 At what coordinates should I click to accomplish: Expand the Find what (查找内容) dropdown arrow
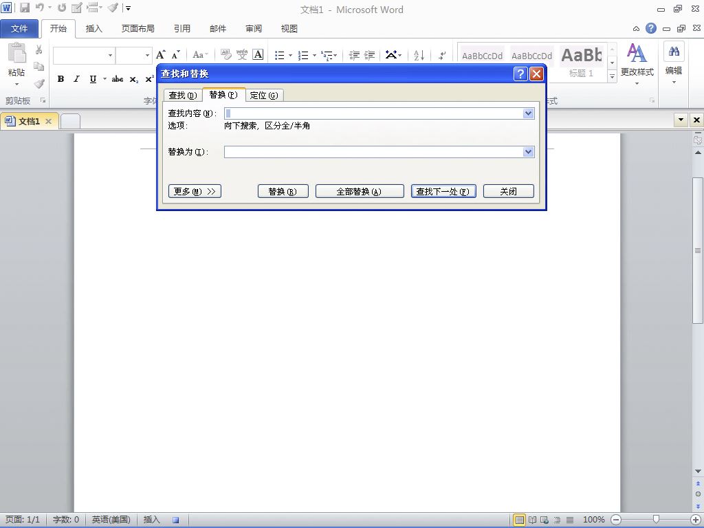[x=529, y=113]
